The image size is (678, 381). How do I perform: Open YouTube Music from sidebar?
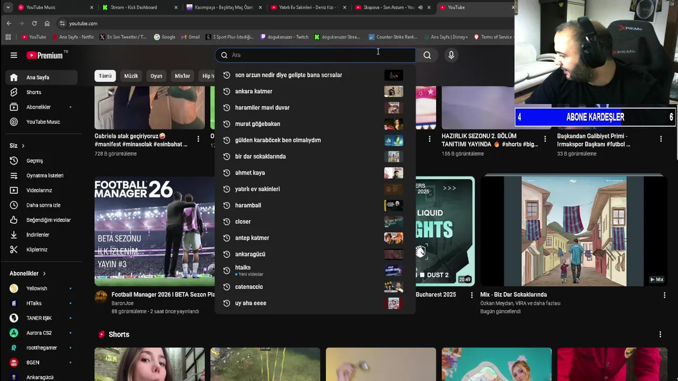click(41, 122)
